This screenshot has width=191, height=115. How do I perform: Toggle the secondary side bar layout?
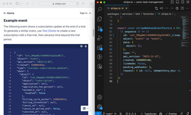(183, 2)
